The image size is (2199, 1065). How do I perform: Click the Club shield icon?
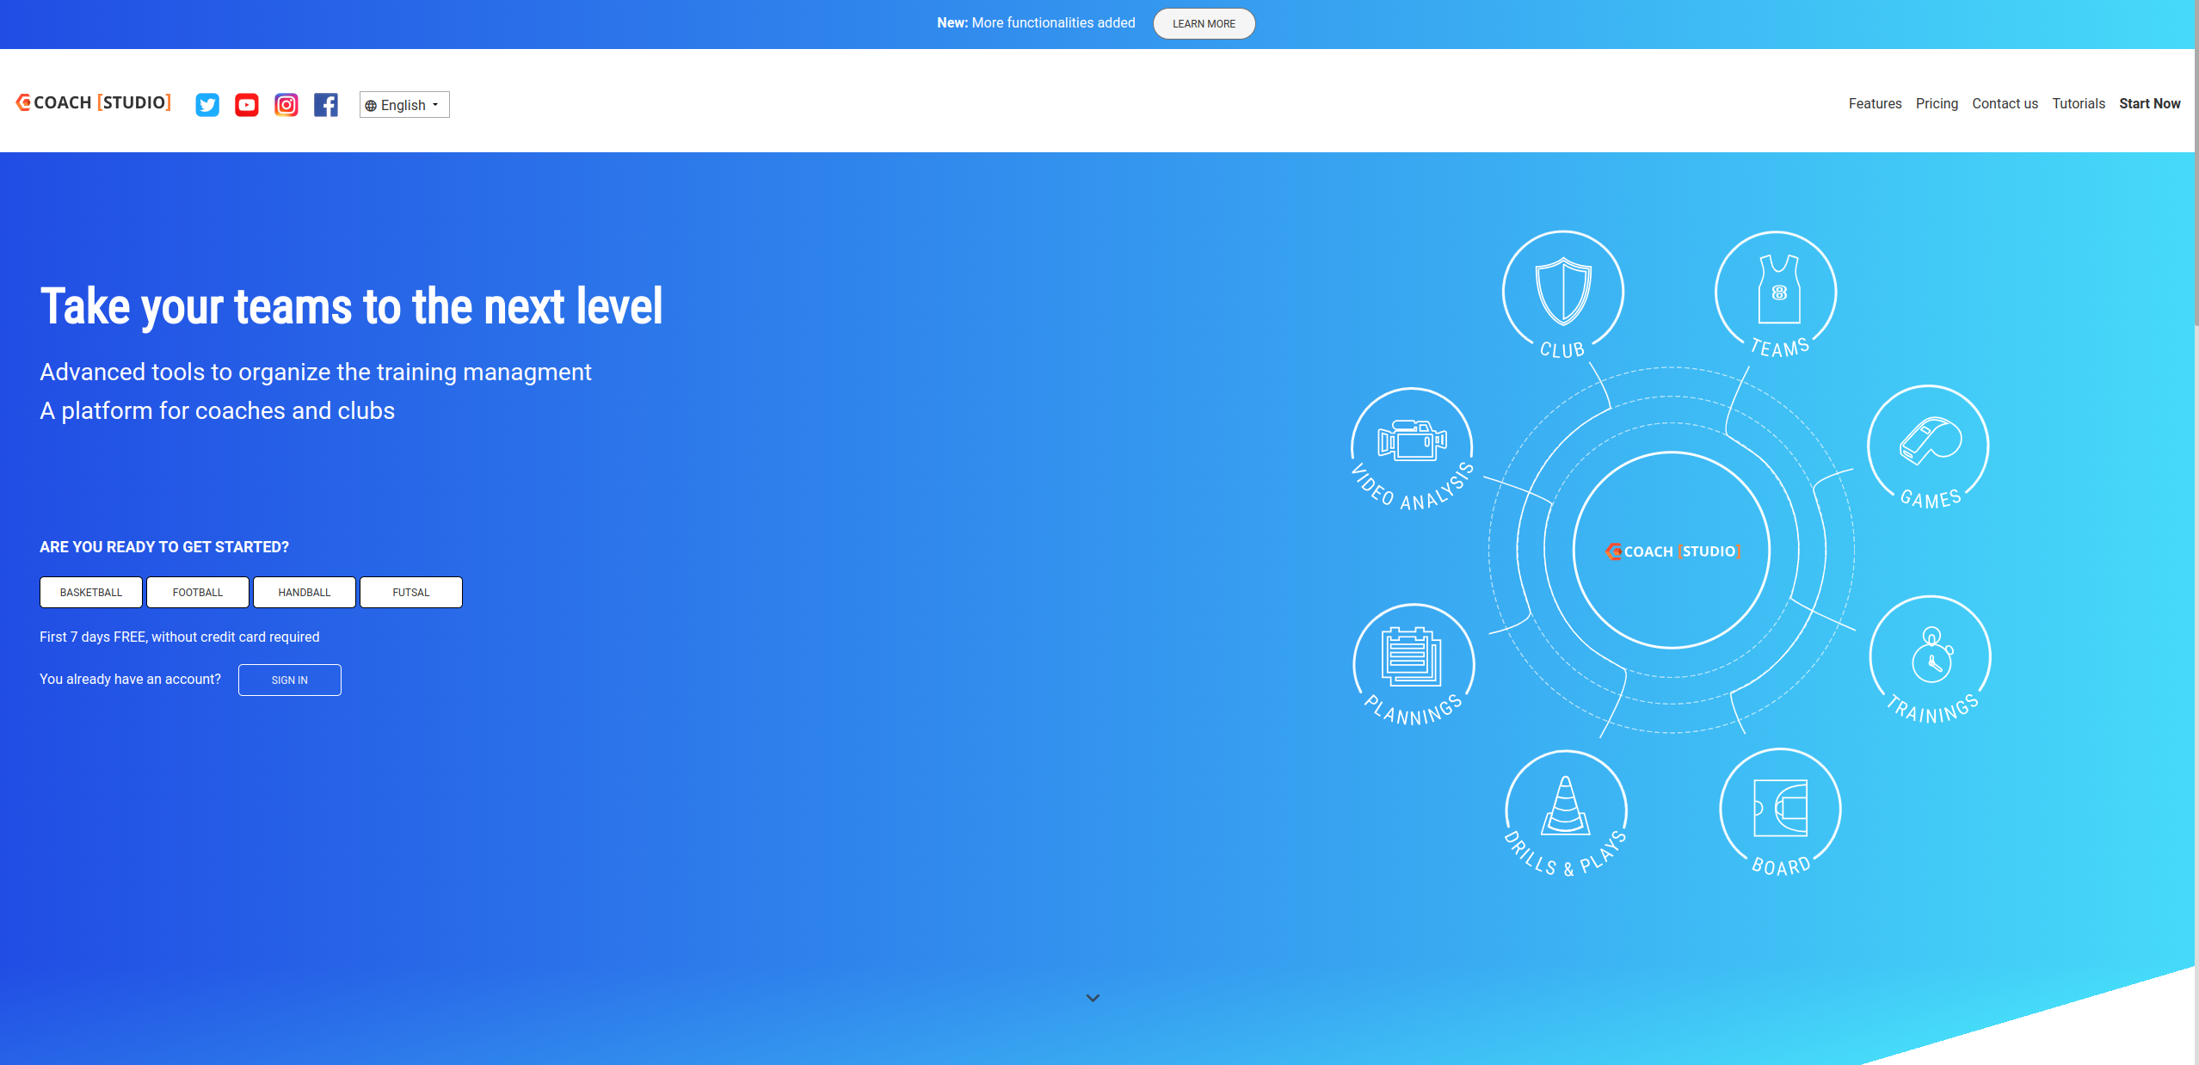[1563, 292]
